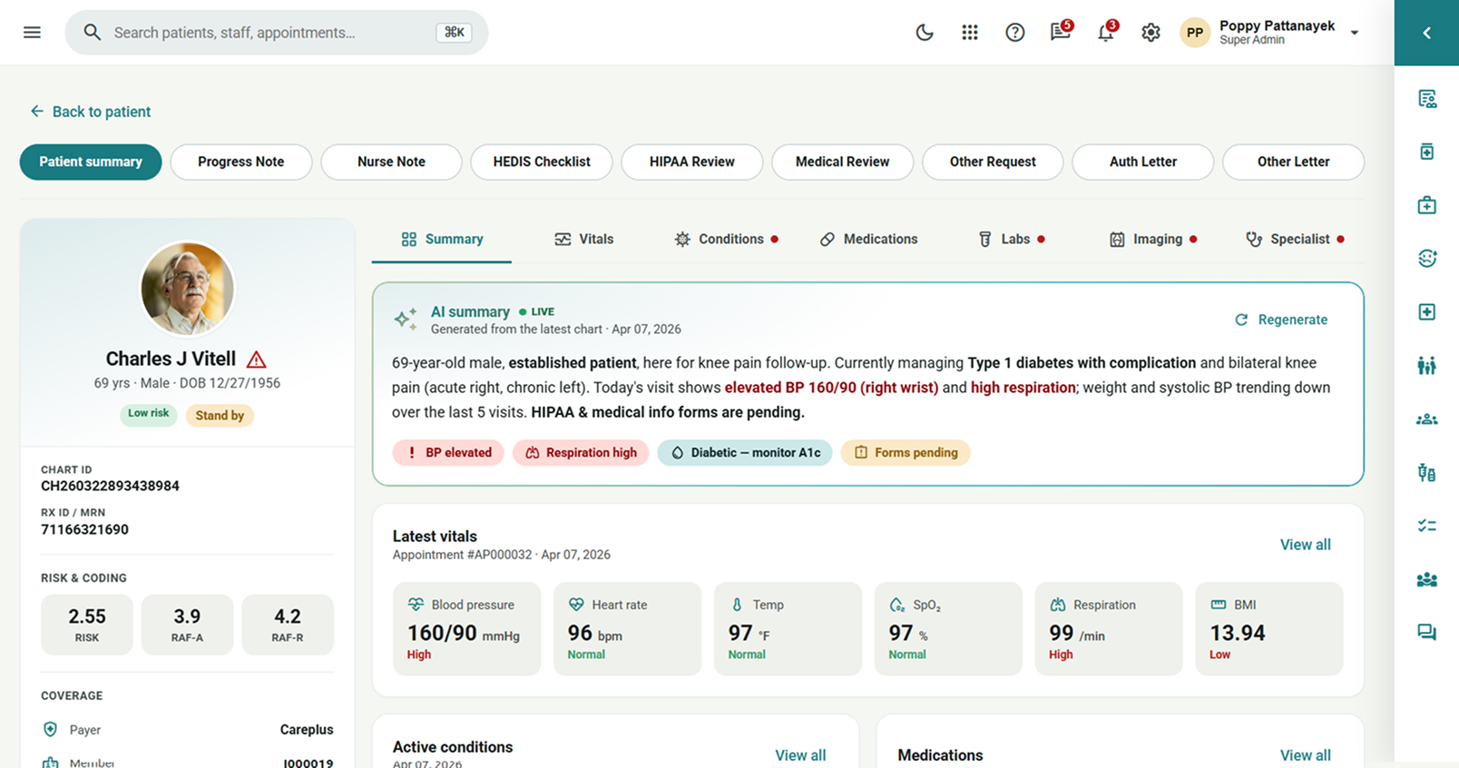Open the Auth Letter tab
The height and width of the screenshot is (768, 1459).
point(1143,162)
